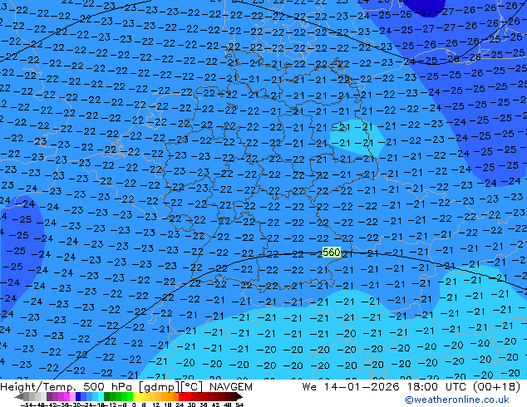Select the dark blue color scale segment
Image resolution: width=527 pixels, height=407 pixels.
(78, 396)
